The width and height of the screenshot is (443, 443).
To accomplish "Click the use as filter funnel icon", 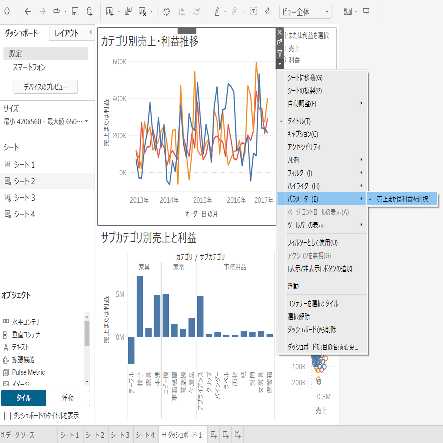I will point(279,53).
